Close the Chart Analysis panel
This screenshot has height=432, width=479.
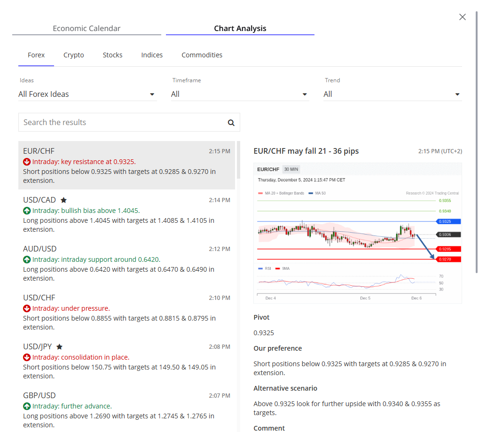tap(463, 17)
